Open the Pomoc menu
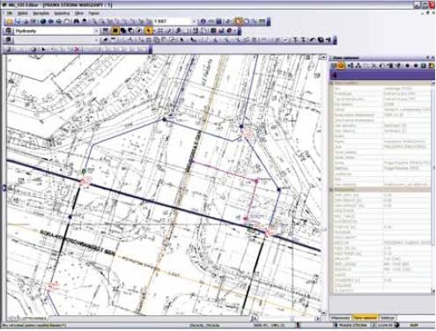436x331 pixels. point(94,13)
